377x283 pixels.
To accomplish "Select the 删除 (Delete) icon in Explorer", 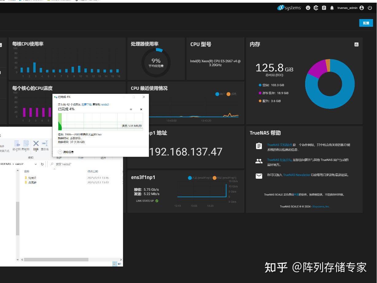I will [36, 143].
